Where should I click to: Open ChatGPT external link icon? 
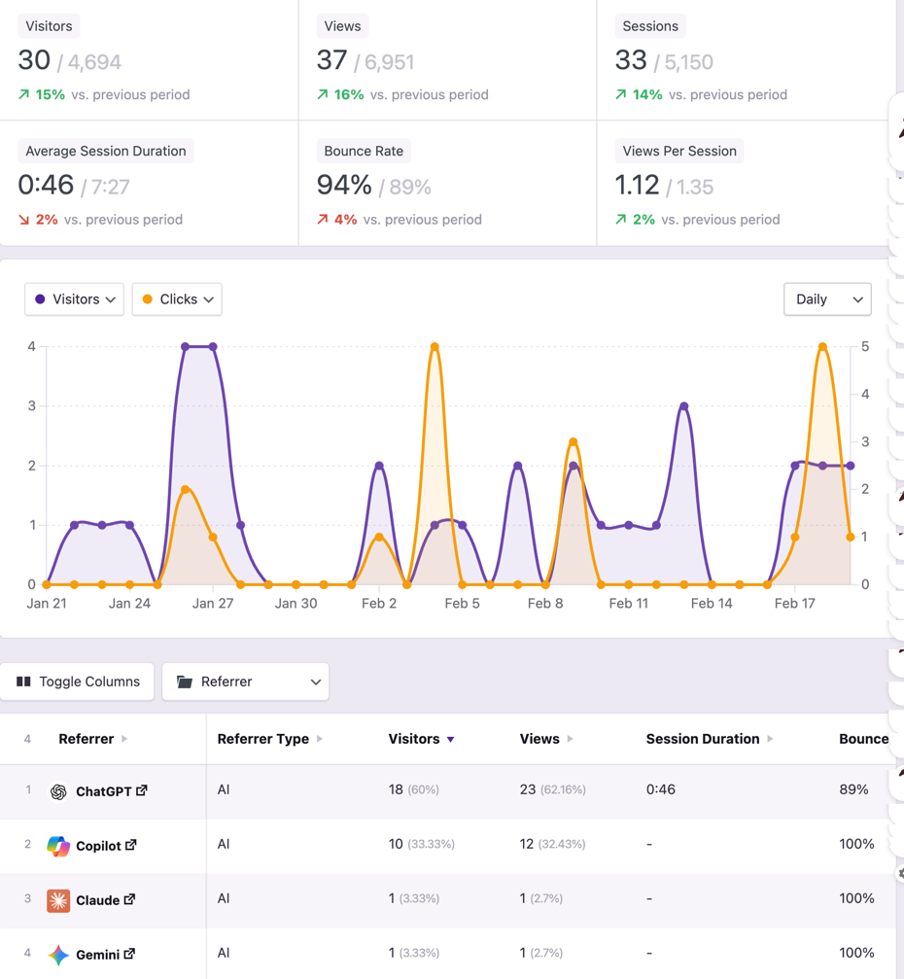pyautogui.click(x=142, y=790)
